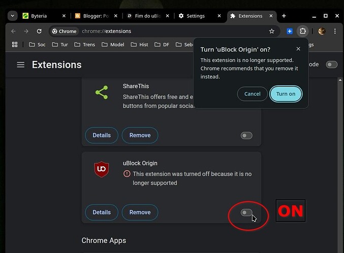Bookmark this page with the star icon
The width and height of the screenshot is (344, 253).
click(x=272, y=31)
